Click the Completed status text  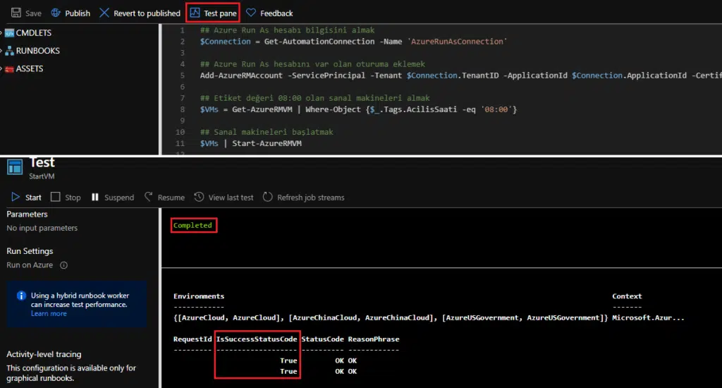click(192, 225)
